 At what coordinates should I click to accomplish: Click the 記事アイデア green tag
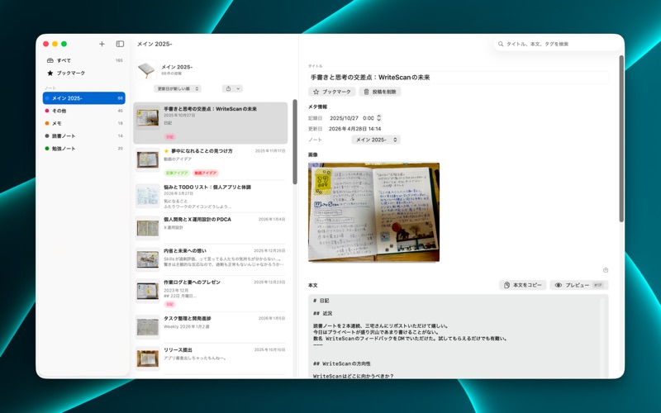click(x=177, y=173)
